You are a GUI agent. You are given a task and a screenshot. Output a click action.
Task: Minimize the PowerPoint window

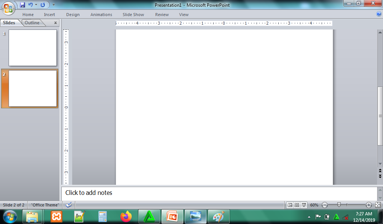[349, 3]
